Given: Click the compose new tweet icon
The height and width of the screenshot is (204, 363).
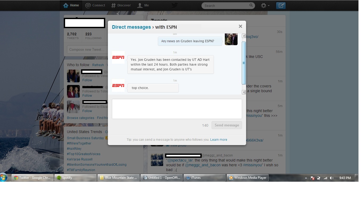Looking at the screenshot, I should coord(281,6).
